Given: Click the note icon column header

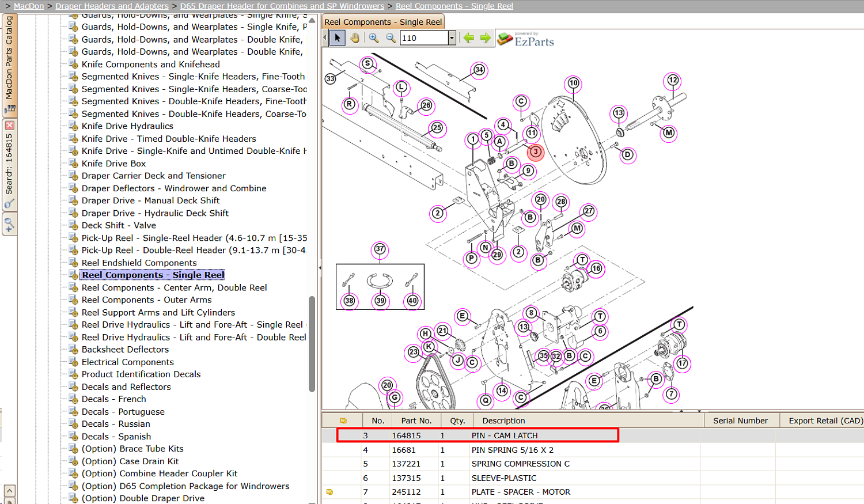Looking at the screenshot, I should 343,420.
